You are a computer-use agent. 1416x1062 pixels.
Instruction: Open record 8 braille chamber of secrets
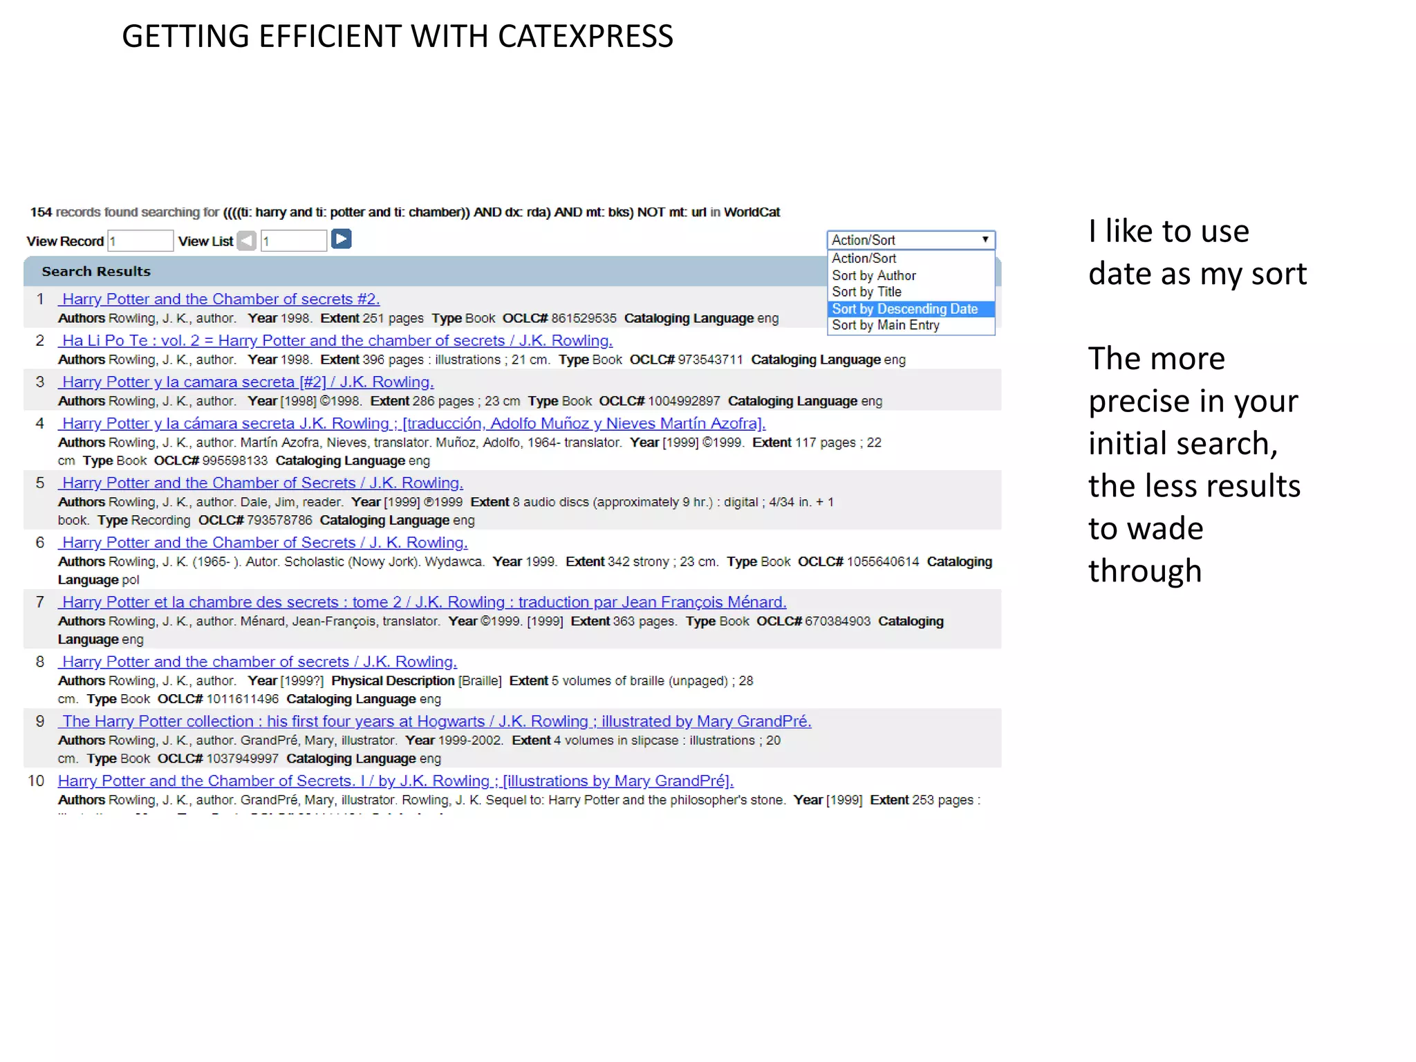point(257,662)
